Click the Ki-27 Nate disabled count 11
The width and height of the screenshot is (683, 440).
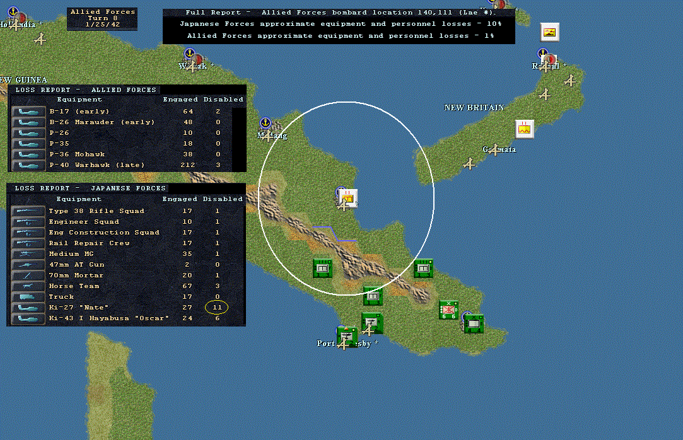coord(217,307)
